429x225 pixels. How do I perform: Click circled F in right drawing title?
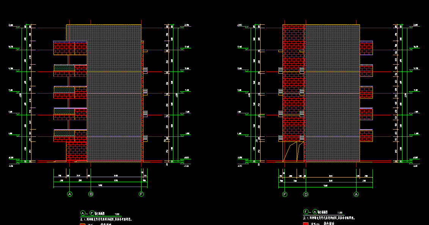[306, 212]
